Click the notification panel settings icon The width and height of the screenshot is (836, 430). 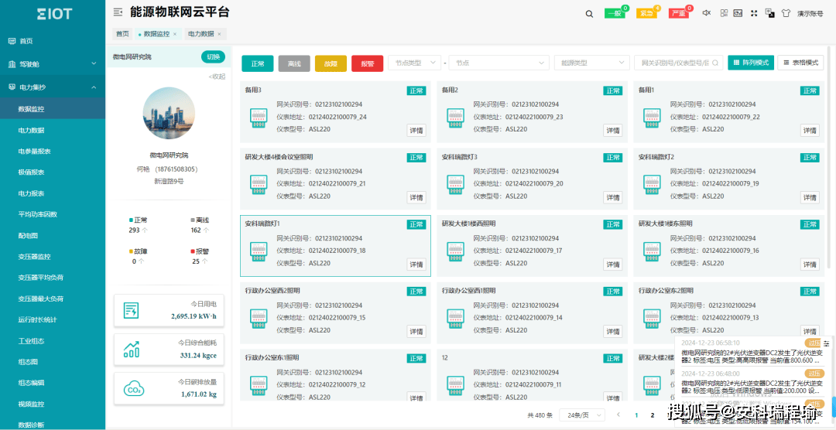[826, 343]
